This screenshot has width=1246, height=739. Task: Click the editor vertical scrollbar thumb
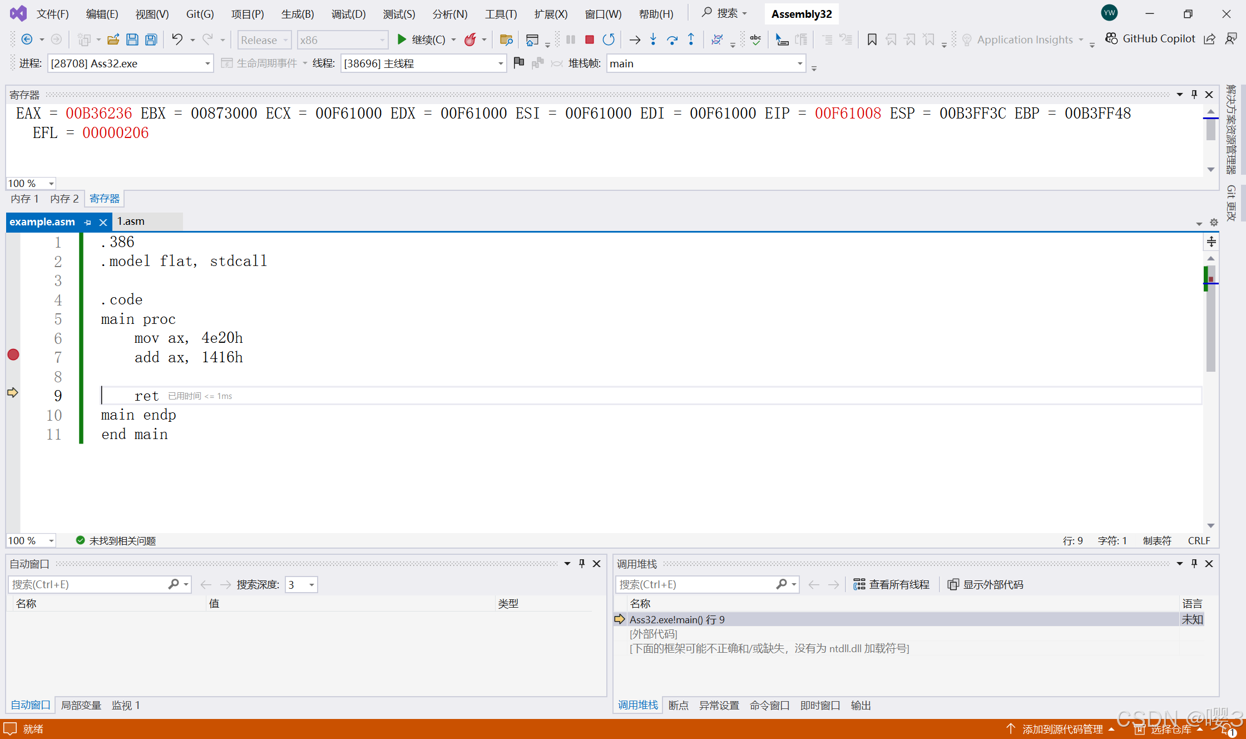coord(1210,328)
